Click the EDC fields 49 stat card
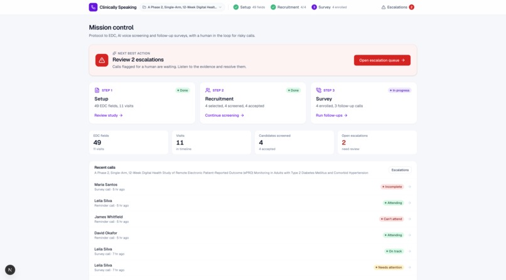The height and width of the screenshot is (280, 506). [x=129, y=143]
